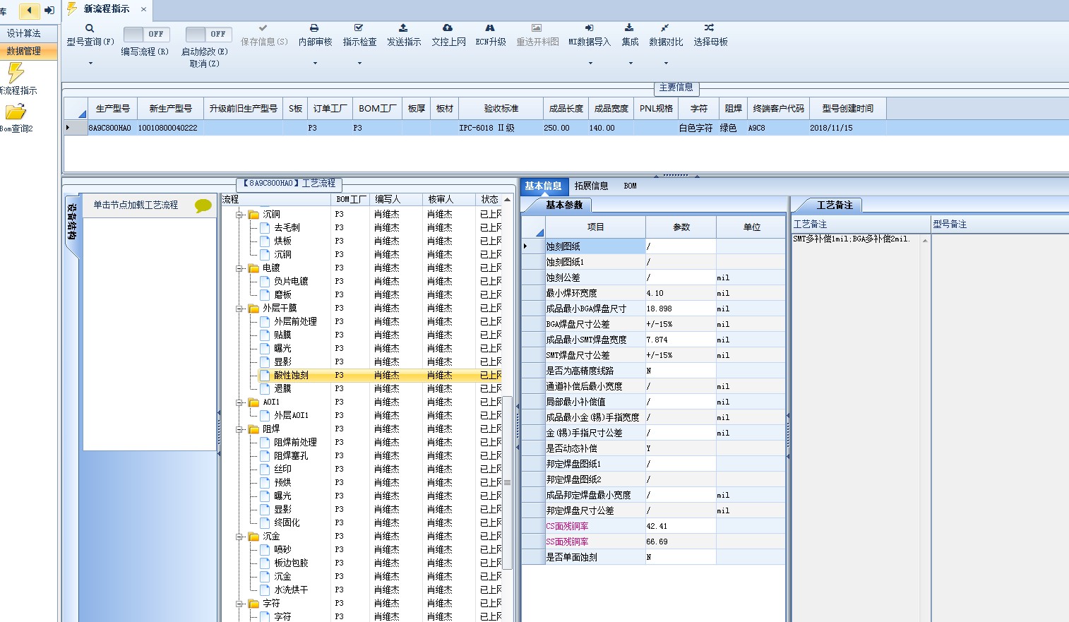Switch to BOM tab

click(x=630, y=186)
